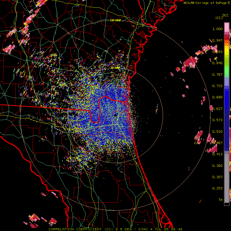Screen dimensions: 231x231
Task: Click the TH legend label
Action: pyautogui.click(x=220, y=200)
